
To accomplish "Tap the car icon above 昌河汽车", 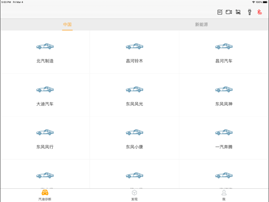I will 224,46.
